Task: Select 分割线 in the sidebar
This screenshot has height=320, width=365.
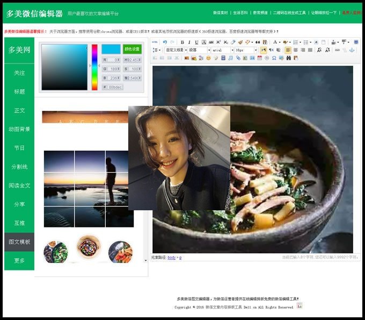Action: tap(19, 167)
